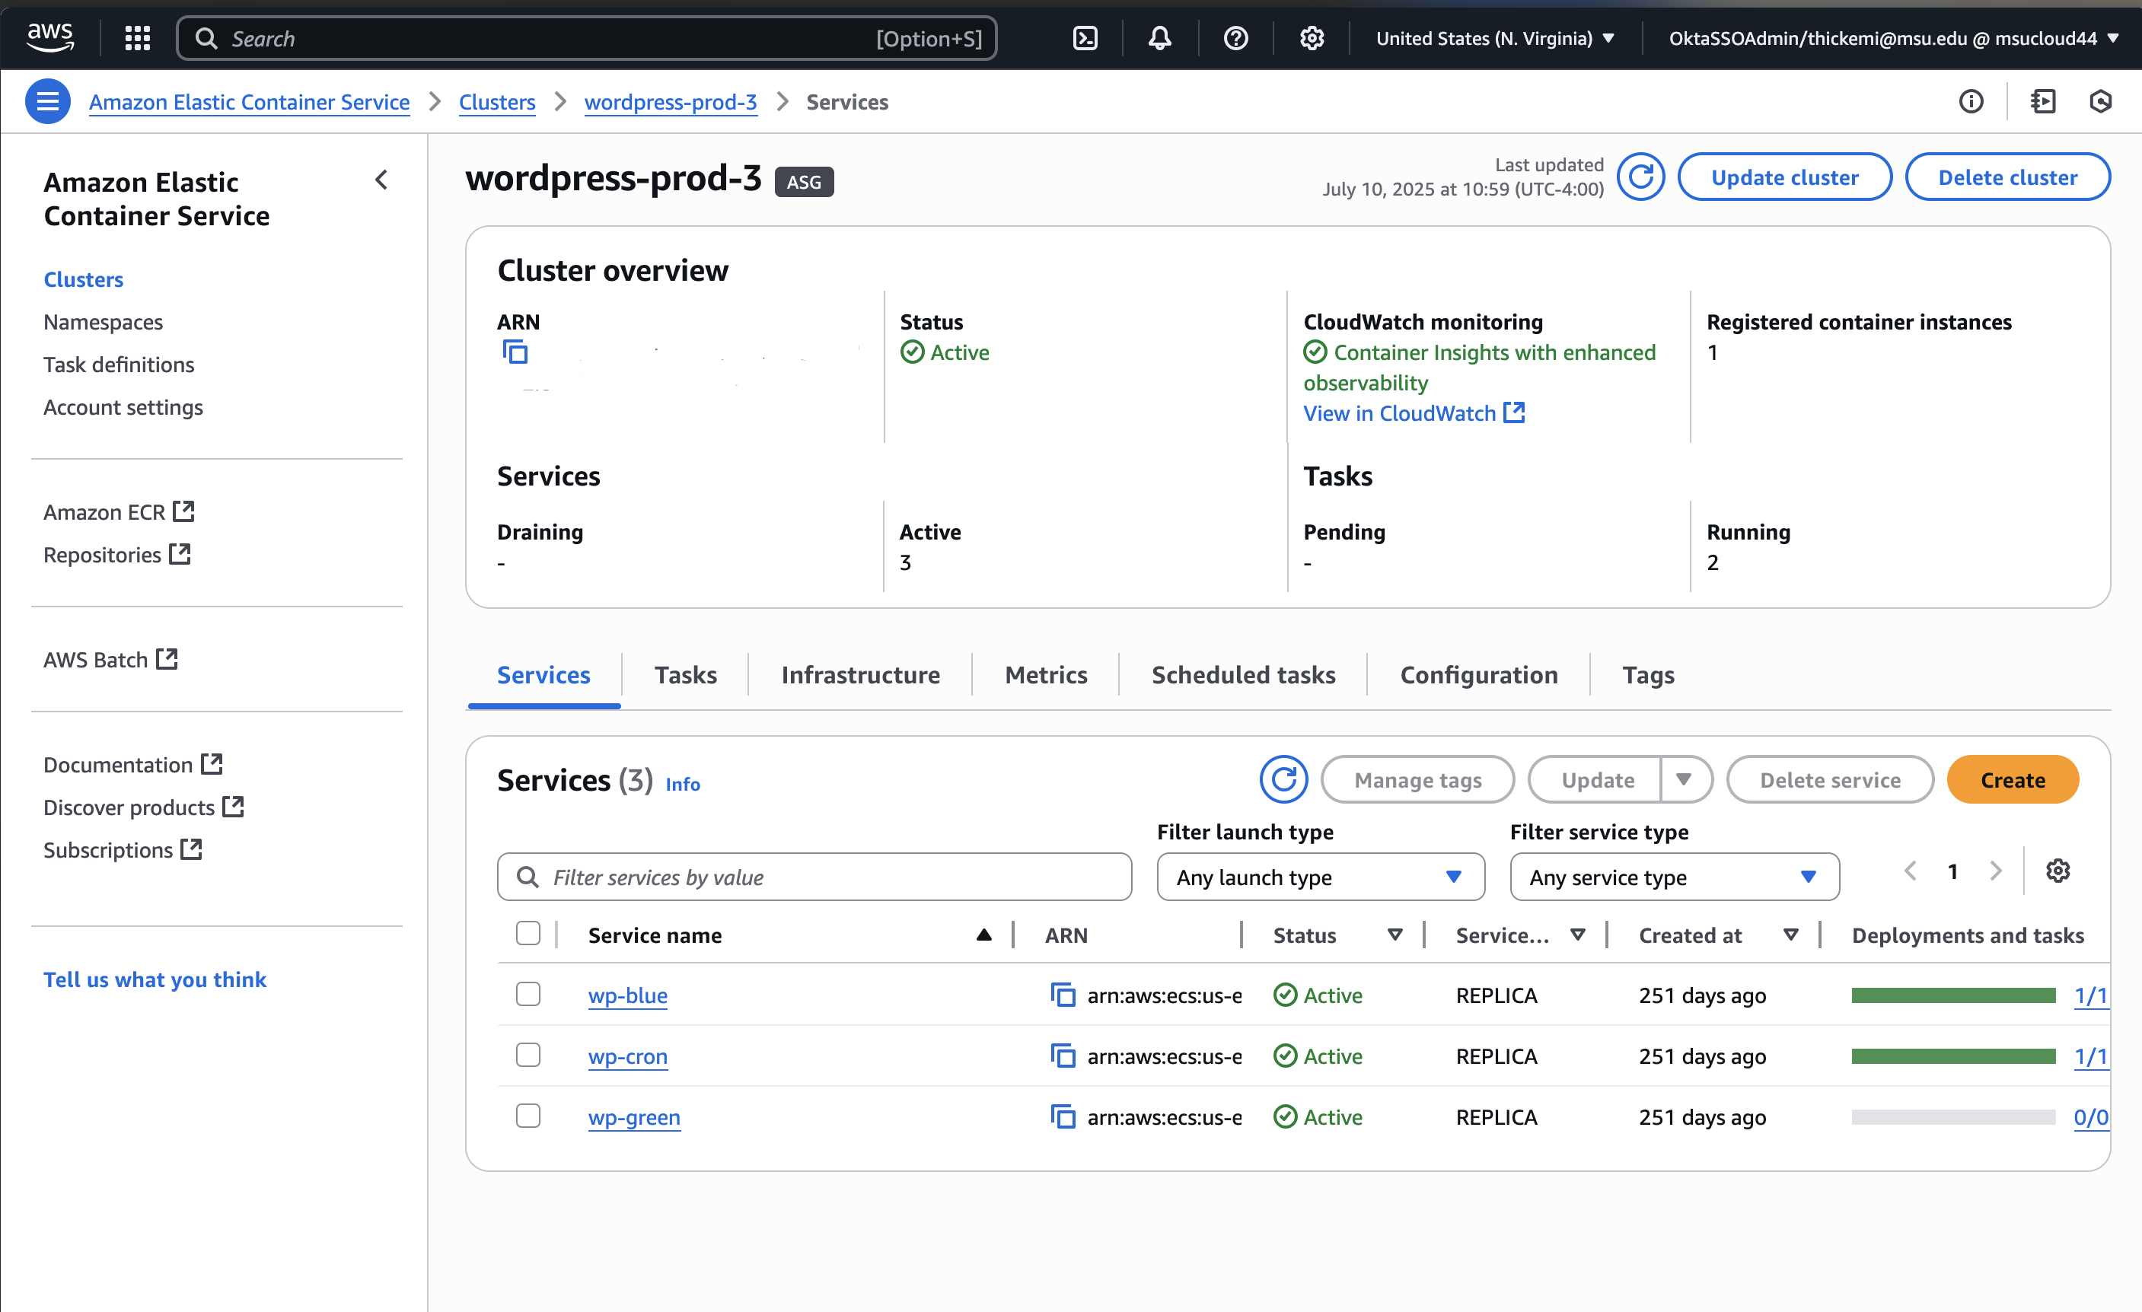Click the wp-green empty deployment progress bar
Screen dimensions: 2142x1312
pos(1952,1116)
